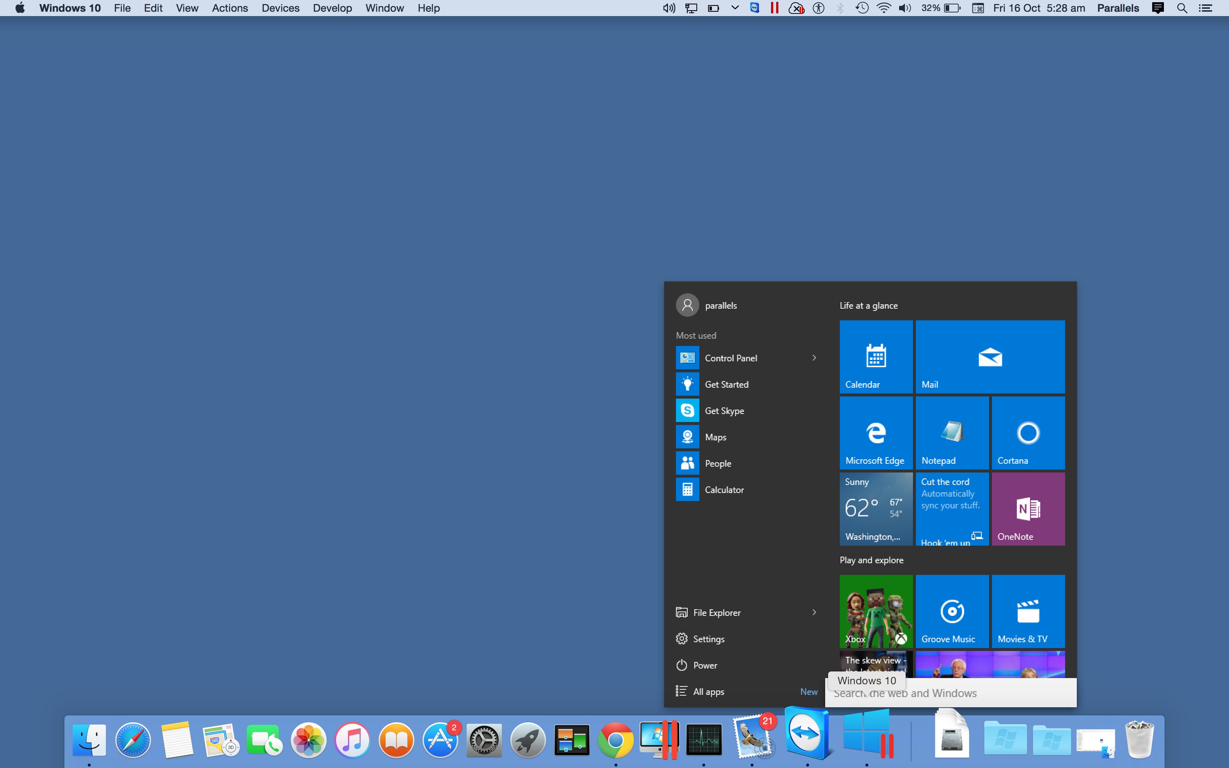Open the Edit menu

(x=153, y=8)
